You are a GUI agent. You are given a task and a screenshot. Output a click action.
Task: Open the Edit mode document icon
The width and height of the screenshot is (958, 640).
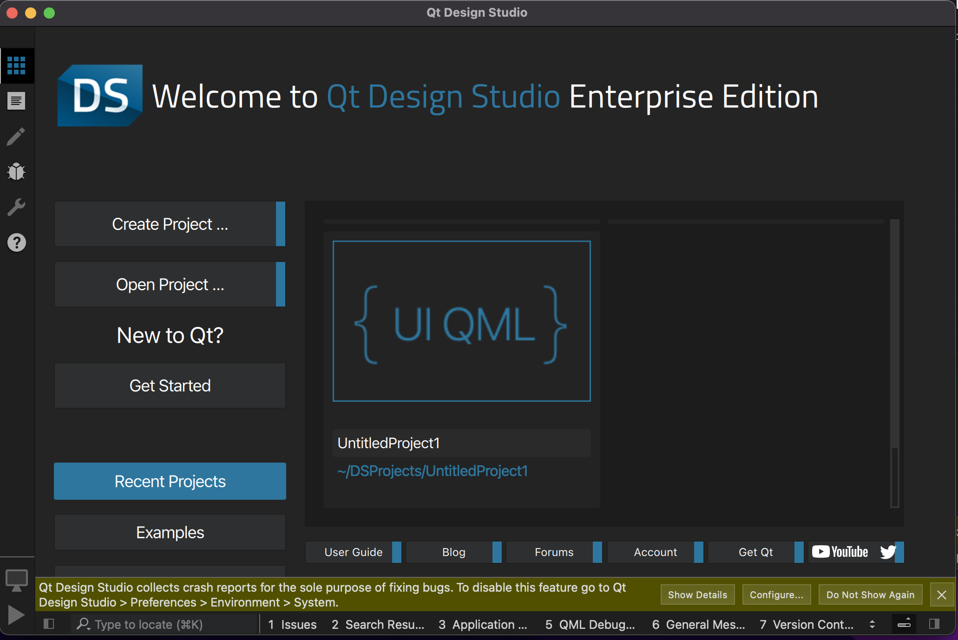click(x=16, y=101)
